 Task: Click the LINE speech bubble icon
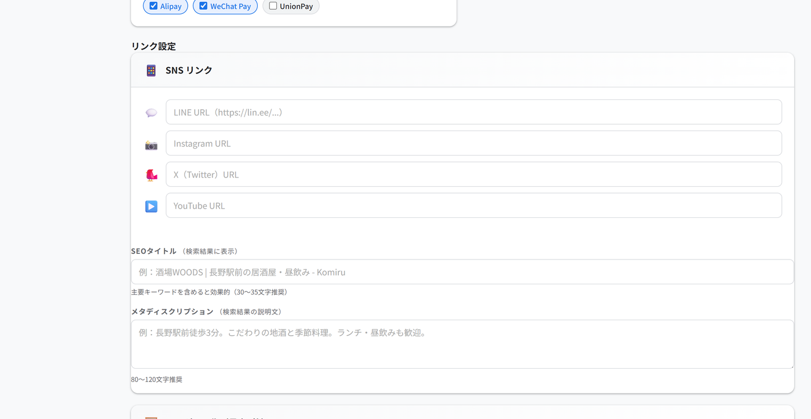click(151, 113)
